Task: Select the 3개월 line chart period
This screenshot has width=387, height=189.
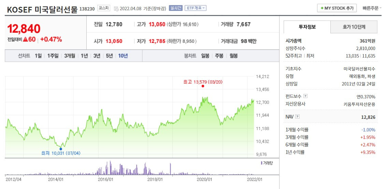Action: [x=70, y=56]
